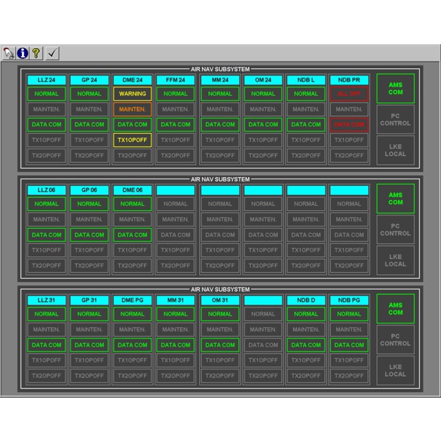This screenshot has height=441, width=441.
Task: Click AMS COM in the LLZ 24 subsystem panel
Action: tap(396, 89)
